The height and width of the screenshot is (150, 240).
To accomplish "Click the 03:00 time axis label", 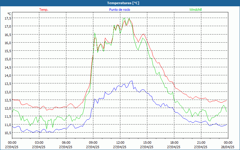I will (39, 143).
